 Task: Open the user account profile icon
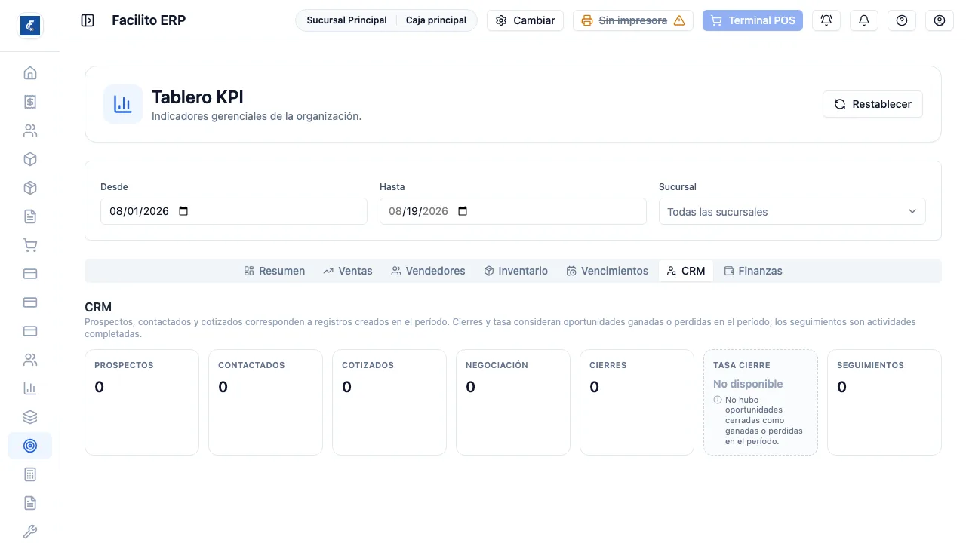click(x=940, y=20)
